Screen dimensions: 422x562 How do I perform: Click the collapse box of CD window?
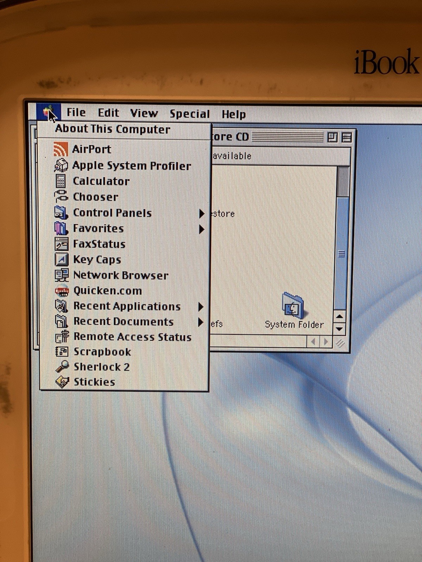click(346, 137)
